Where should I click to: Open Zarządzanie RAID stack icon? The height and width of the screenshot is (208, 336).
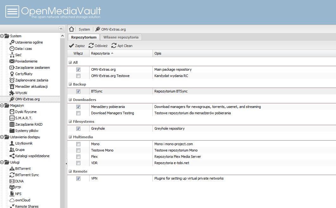coord(12,124)
